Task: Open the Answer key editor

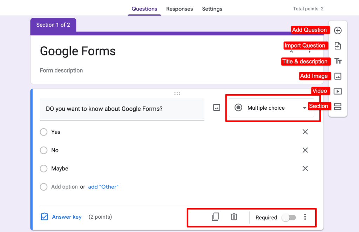Action: coord(67,217)
